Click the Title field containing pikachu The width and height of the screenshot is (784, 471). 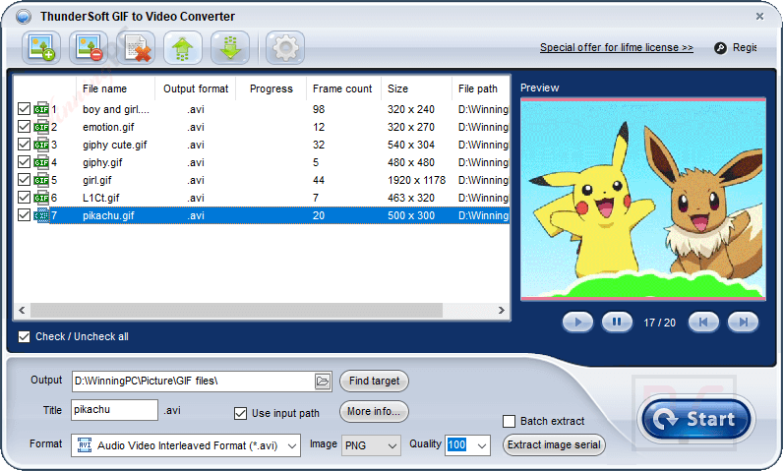(x=114, y=410)
